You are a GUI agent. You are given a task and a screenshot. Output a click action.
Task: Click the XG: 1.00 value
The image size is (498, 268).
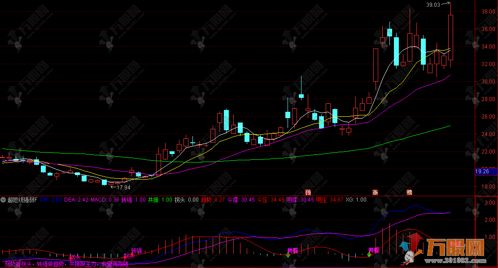click(x=356, y=200)
